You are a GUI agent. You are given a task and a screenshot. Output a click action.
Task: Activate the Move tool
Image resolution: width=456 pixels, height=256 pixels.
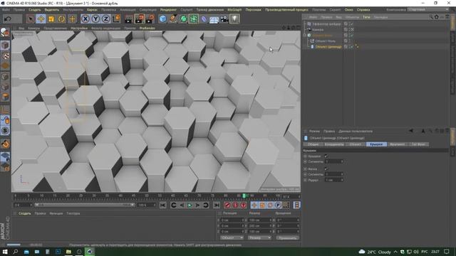pos(41,19)
